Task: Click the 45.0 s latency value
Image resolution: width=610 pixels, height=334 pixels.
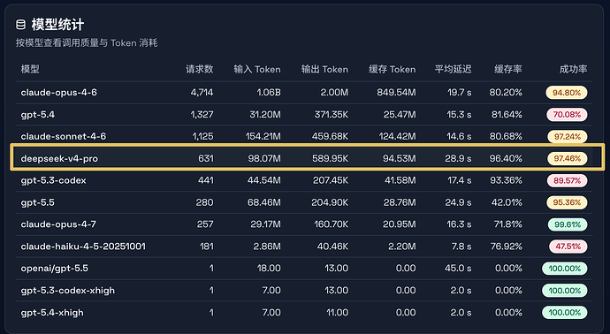Action: point(458,269)
